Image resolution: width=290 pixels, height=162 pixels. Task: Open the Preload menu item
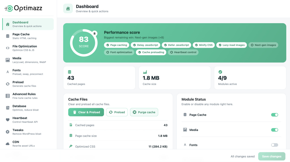[28, 84]
